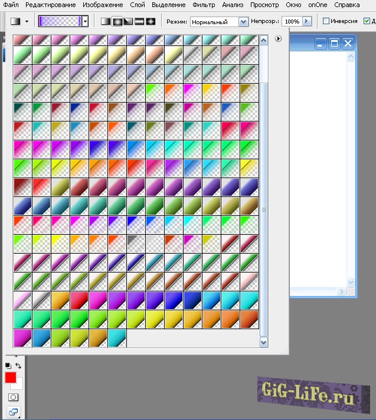
Task: Click the change screen mode icon
Action: coord(12,412)
